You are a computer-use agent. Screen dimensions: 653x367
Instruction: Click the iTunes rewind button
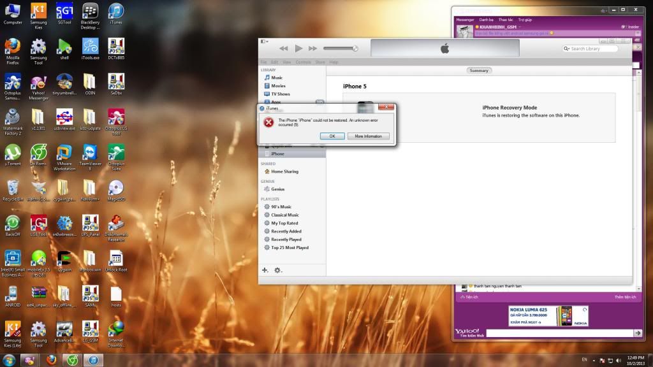click(284, 48)
